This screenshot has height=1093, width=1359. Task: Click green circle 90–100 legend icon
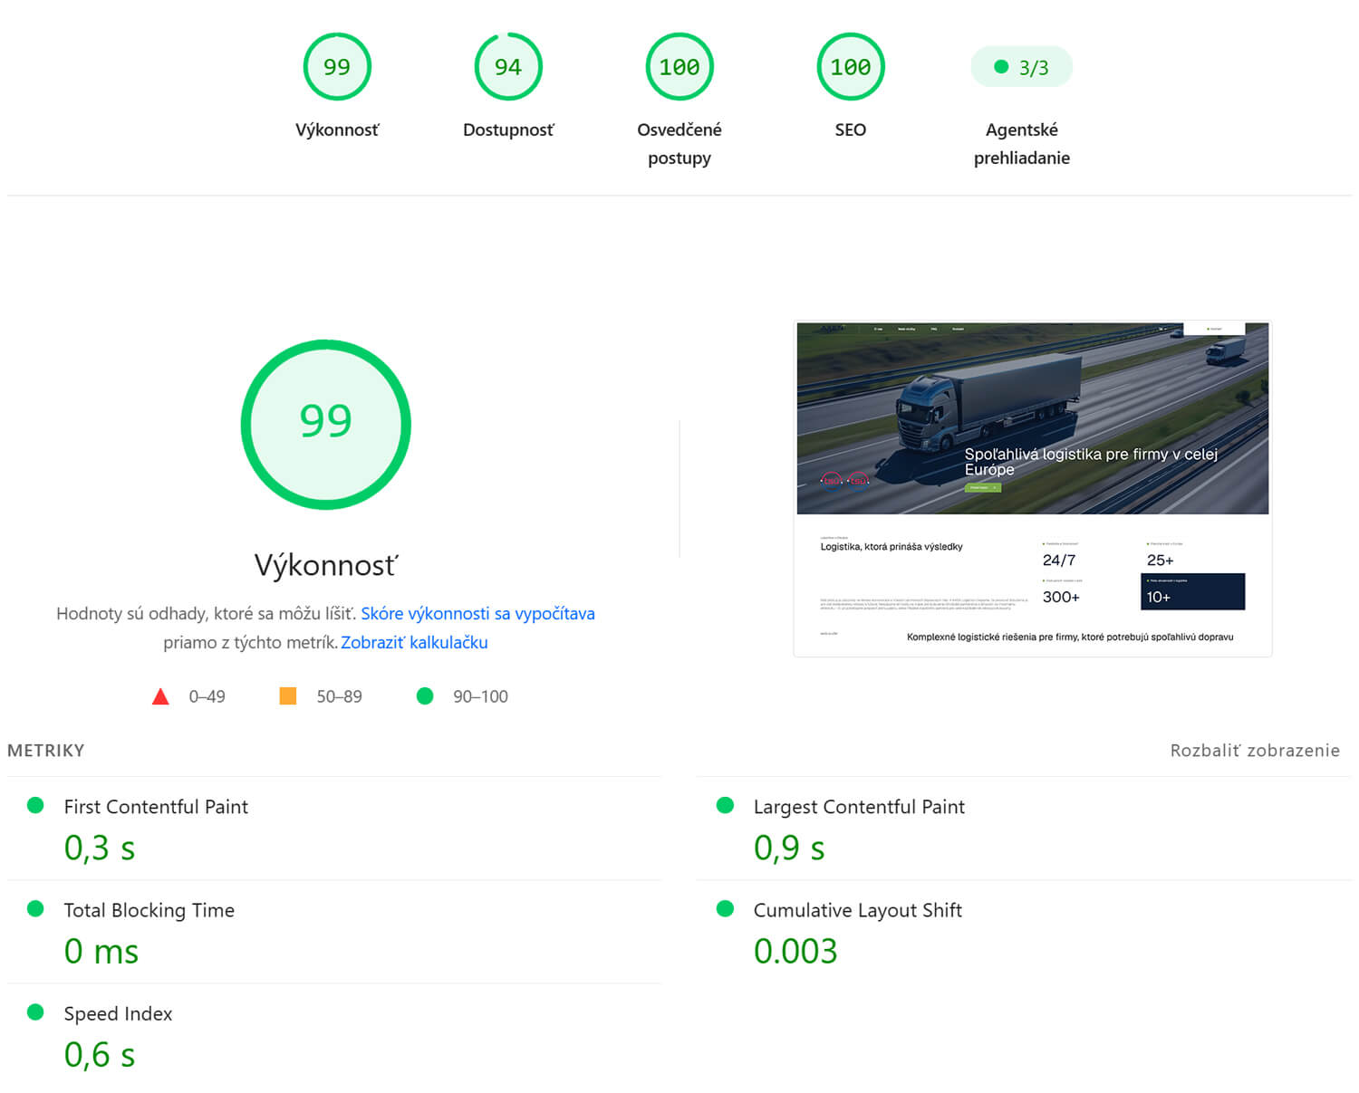coord(425,695)
